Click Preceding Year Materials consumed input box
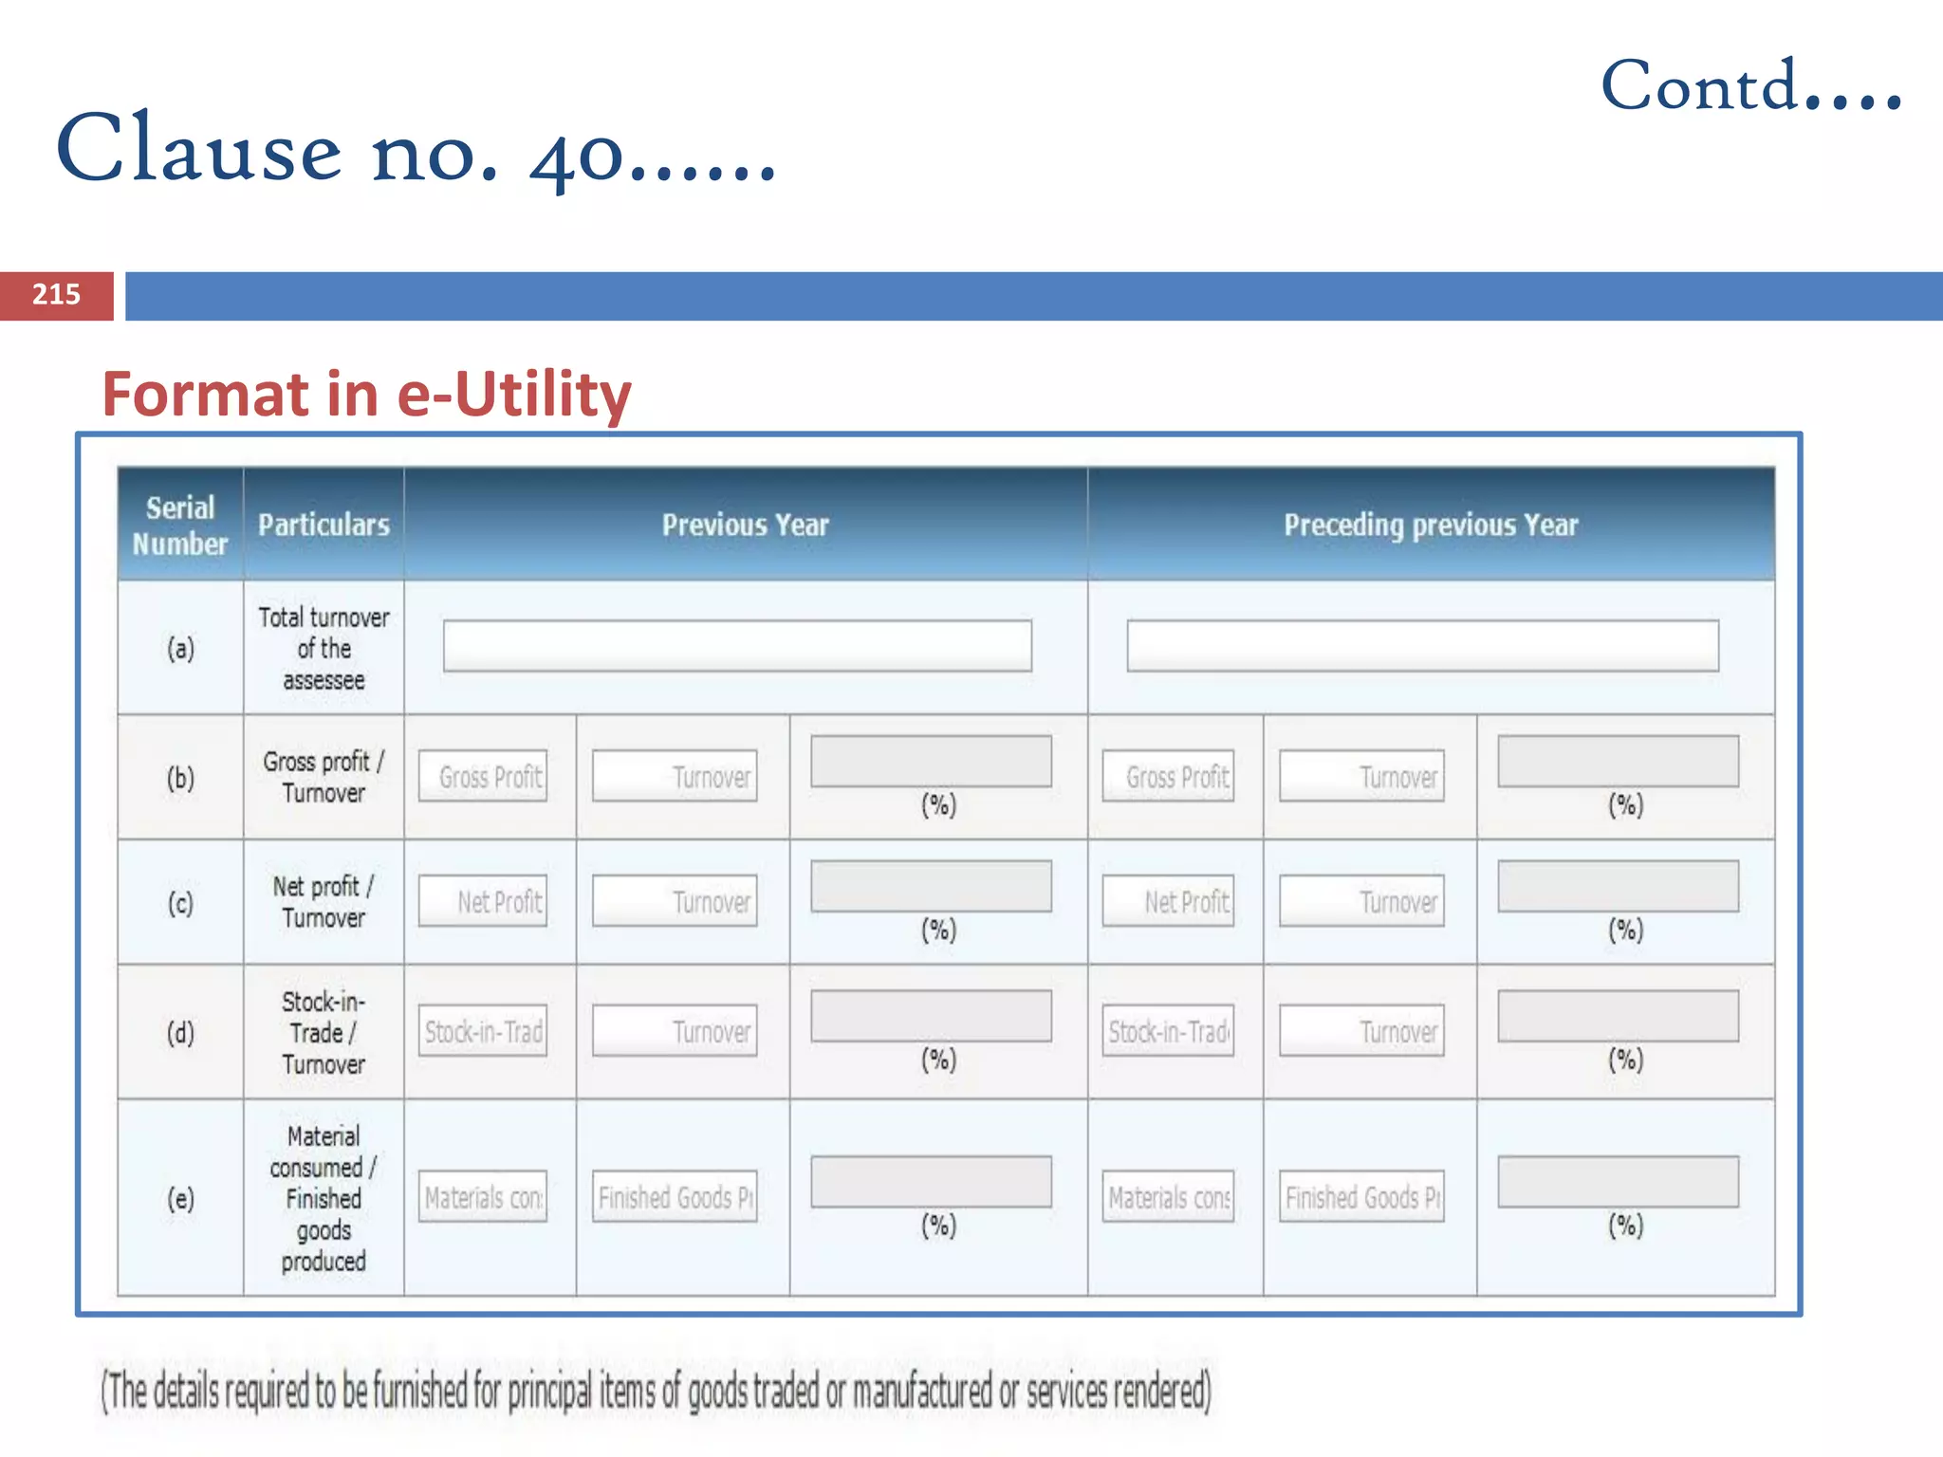The height and width of the screenshot is (1457, 1943). [x=1168, y=1196]
